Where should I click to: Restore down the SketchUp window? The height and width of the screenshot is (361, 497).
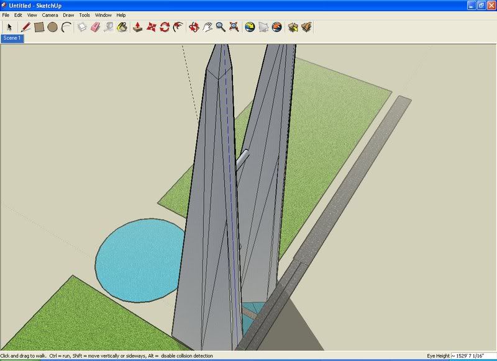pos(481,6)
